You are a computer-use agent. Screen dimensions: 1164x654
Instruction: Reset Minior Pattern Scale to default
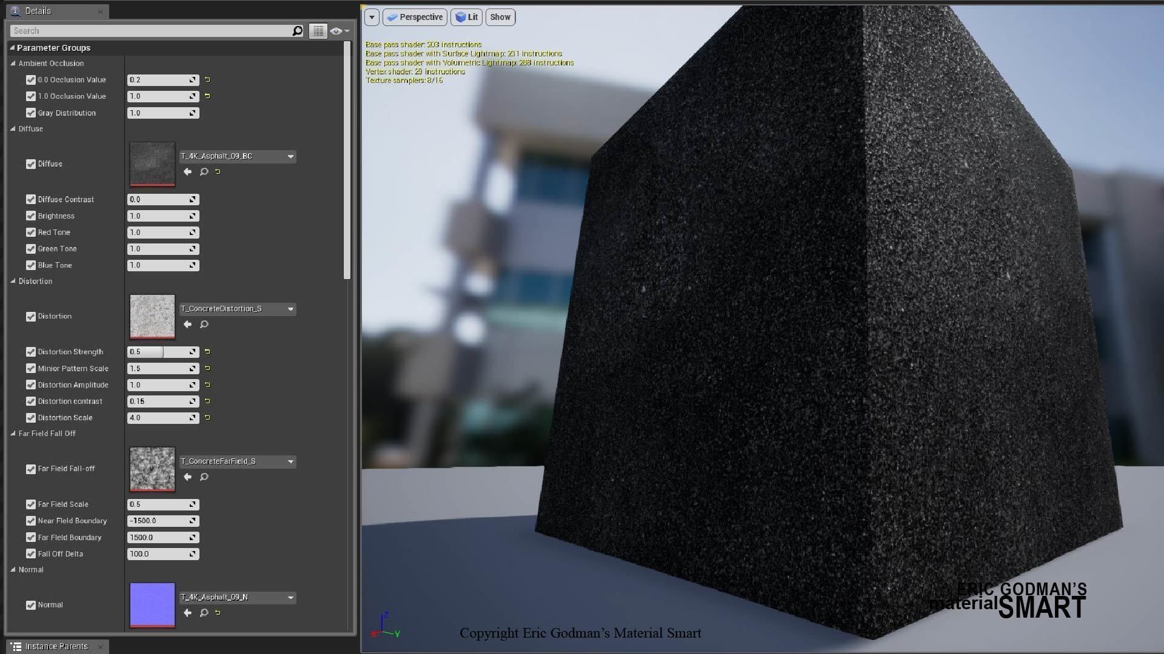point(207,368)
